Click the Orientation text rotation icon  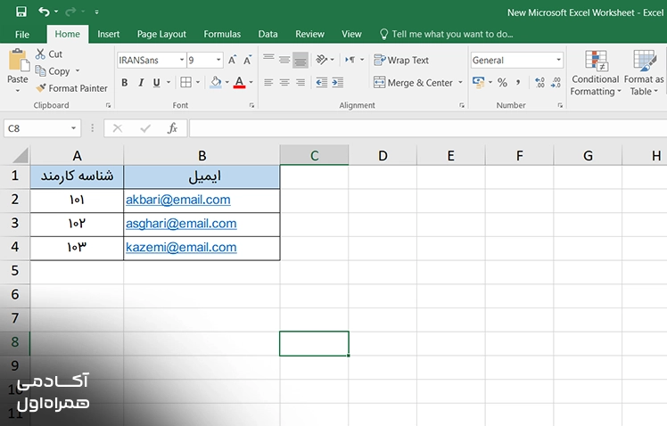322,60
